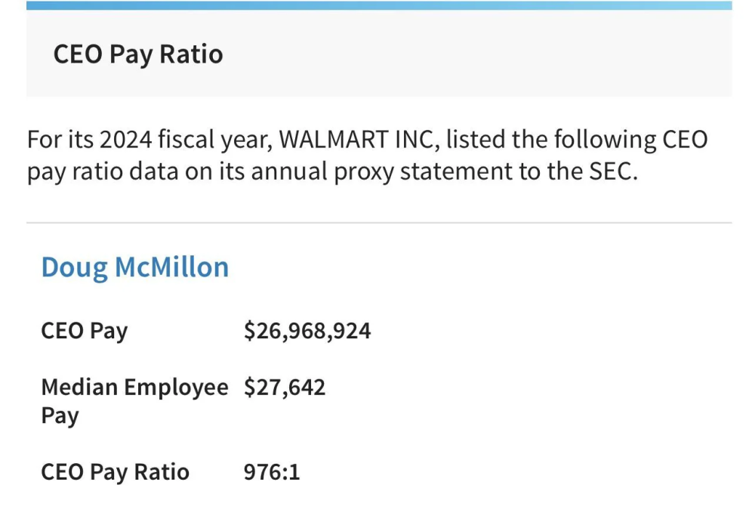The width and height of the screenshot is (755, 525).
Task: Click the CEO Pay Ratio section header
Action: coord(138,55)
